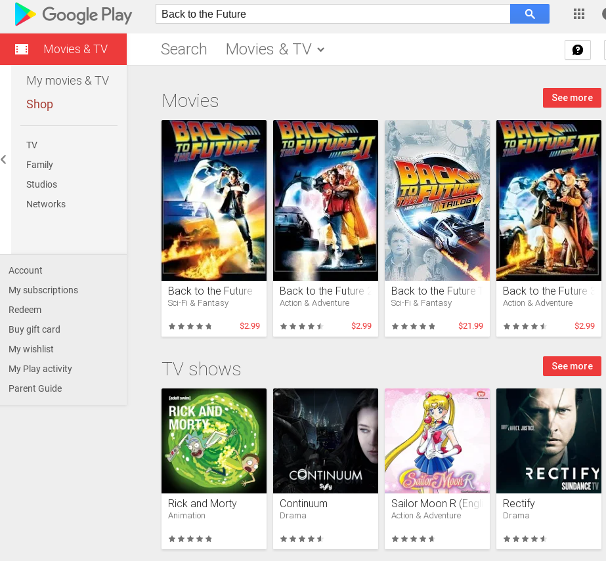Open My movies & TV section
Screen dimensions: 606x561
coord(68,80)
